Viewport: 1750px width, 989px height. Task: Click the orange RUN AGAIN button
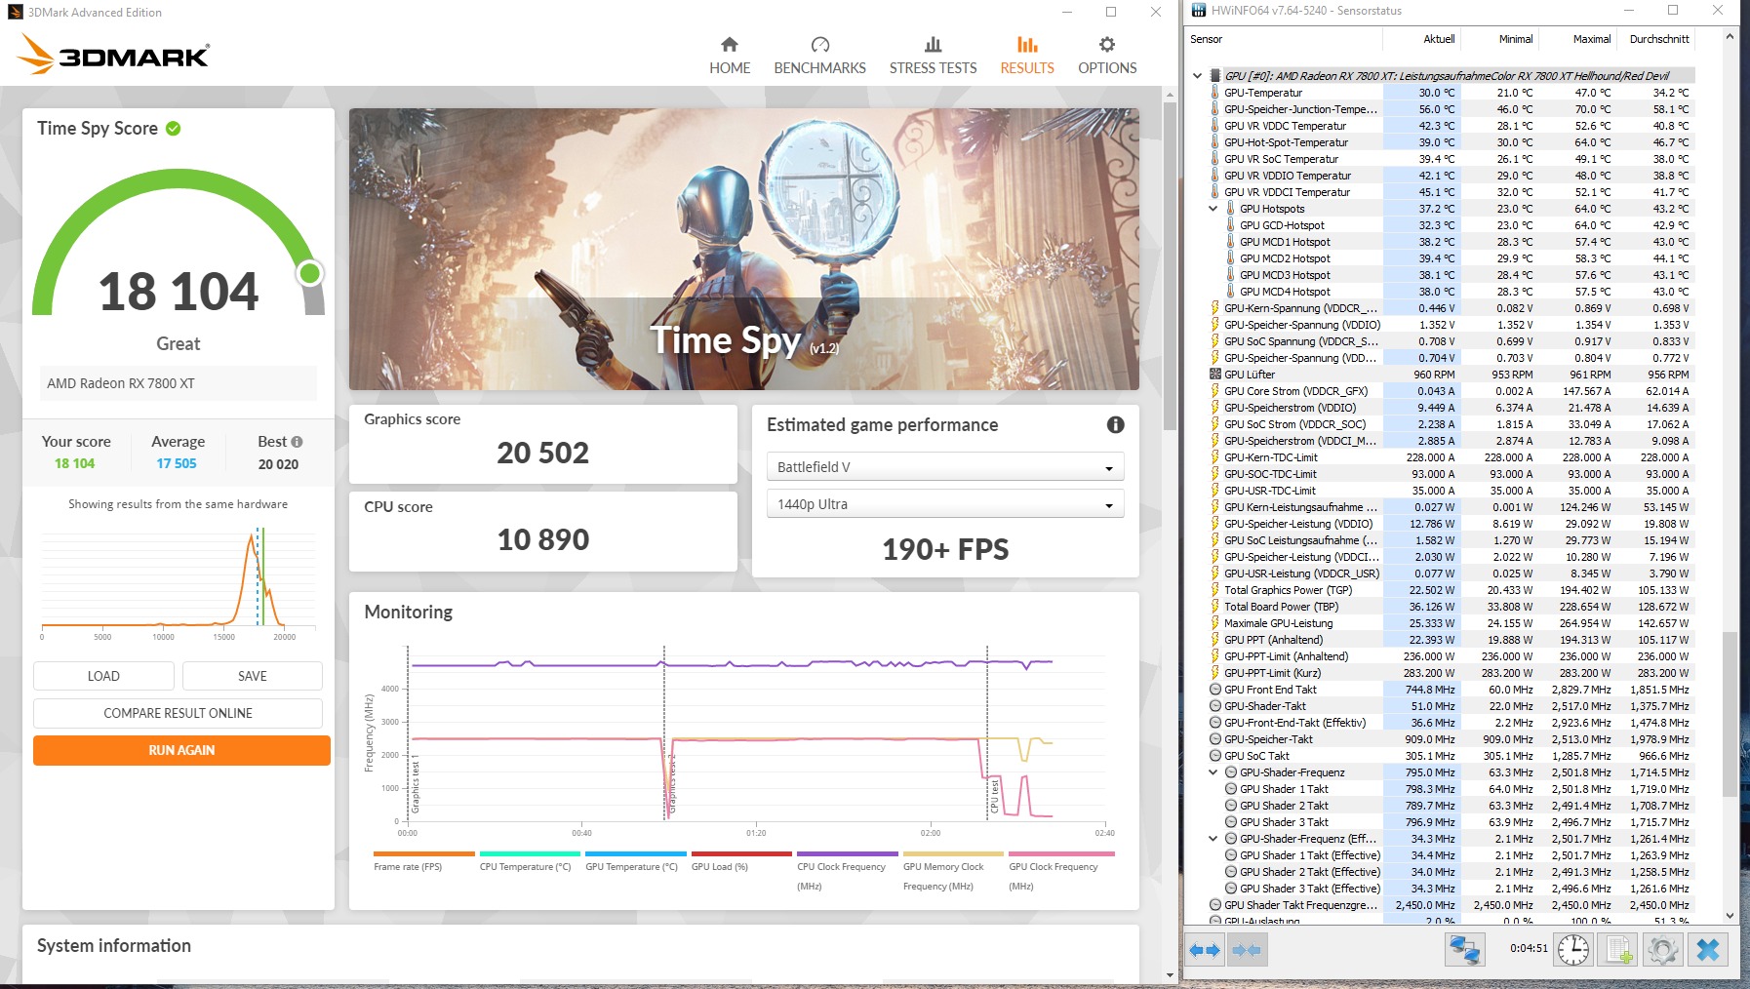(x=181, y=750)
